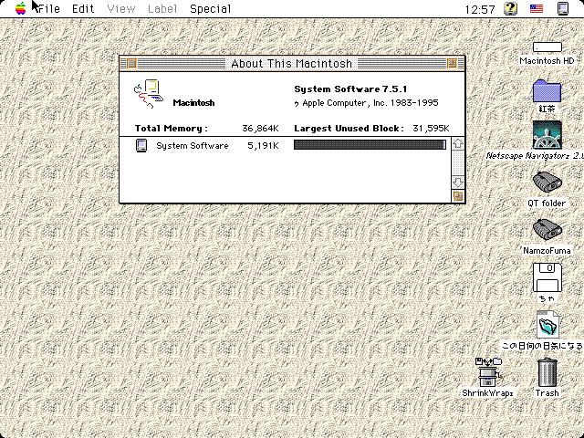Open the Edit menu
This screenshot has height=438, width=584.
(x=83, y=8)
